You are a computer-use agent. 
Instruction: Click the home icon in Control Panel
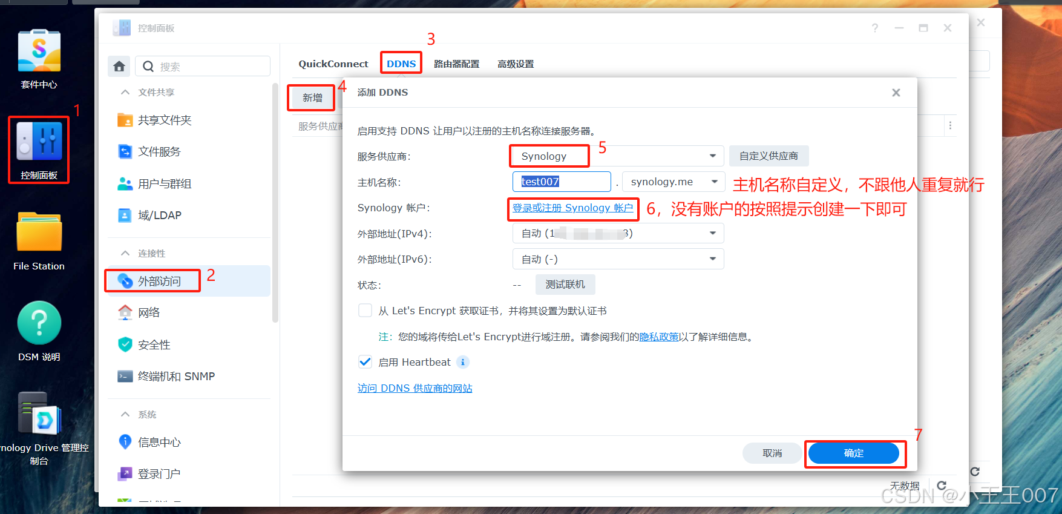point(119,66)
